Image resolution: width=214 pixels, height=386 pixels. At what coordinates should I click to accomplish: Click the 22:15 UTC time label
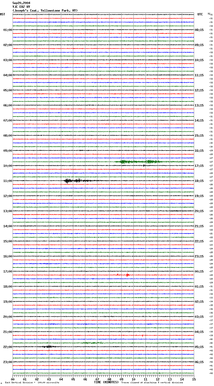tap(199, 241)
